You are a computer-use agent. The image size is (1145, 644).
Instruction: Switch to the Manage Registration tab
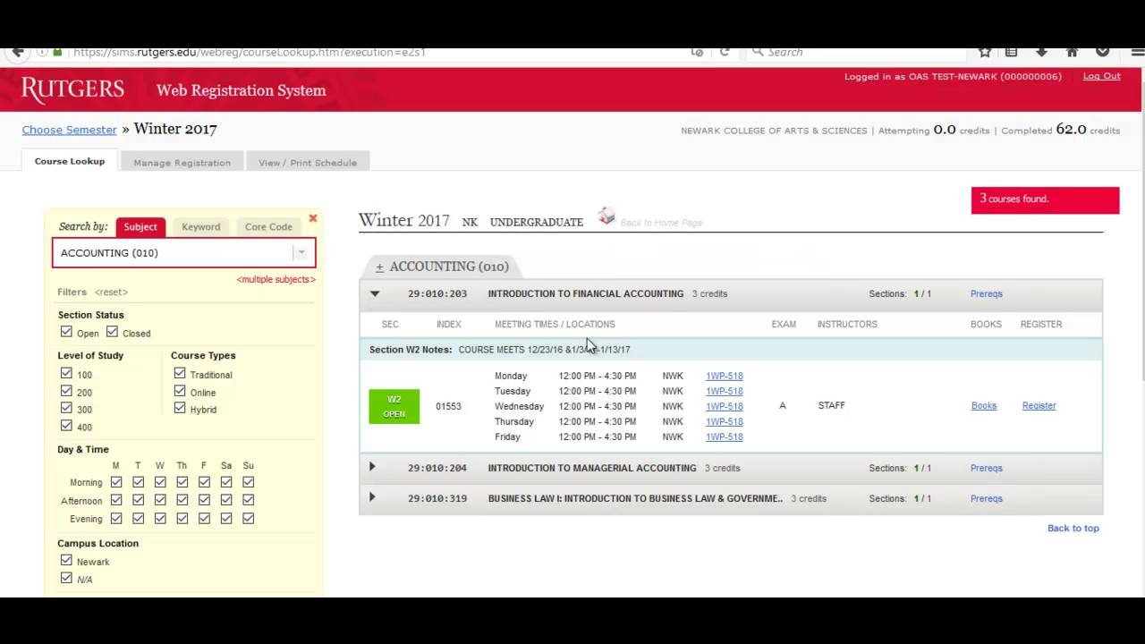coord(182,162)
